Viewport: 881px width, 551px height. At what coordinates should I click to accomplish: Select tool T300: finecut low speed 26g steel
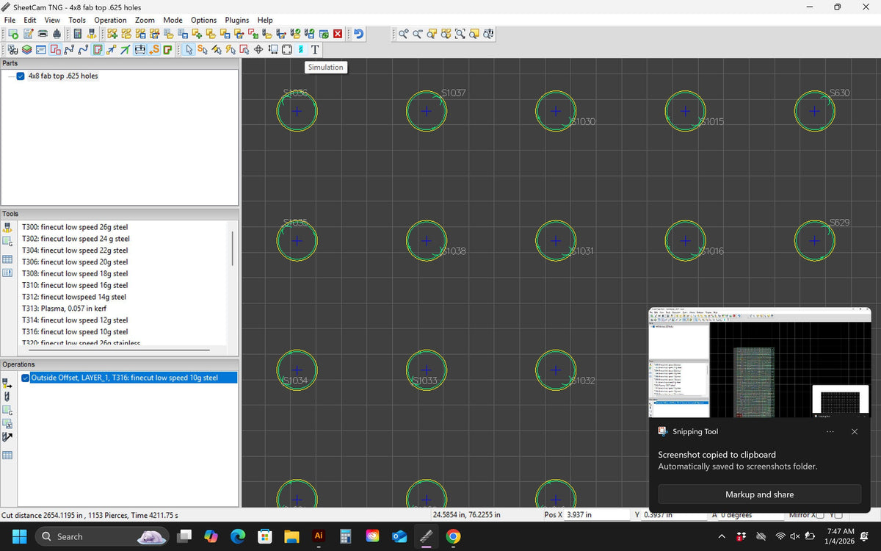point(75,227)
